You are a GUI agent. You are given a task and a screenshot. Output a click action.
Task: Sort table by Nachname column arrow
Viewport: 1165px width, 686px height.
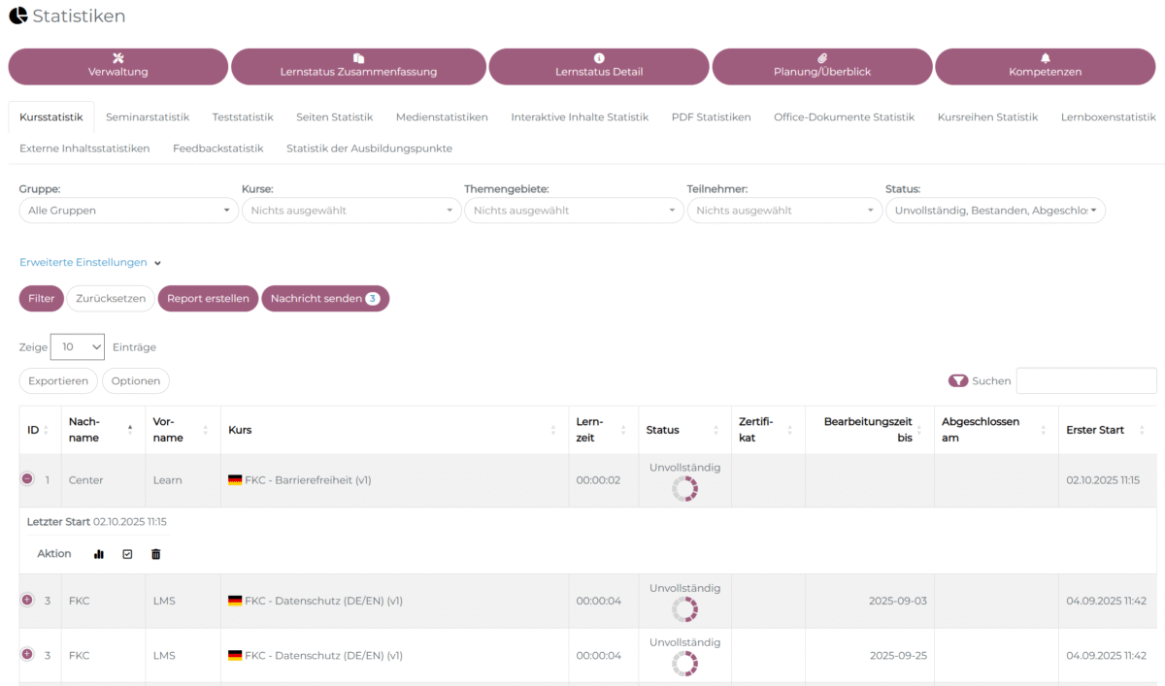tap(130, 430)
